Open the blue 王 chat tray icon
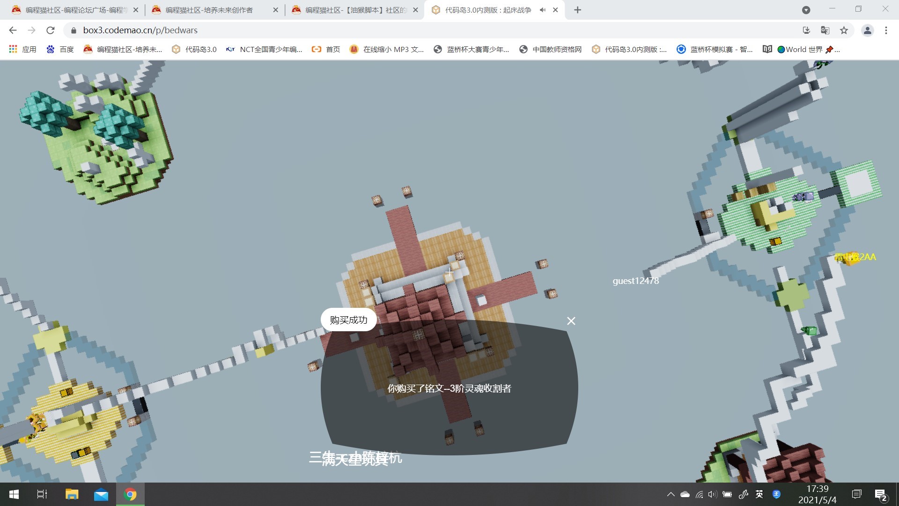This screenshot has width=899, height=506. [x=776, y=494]
